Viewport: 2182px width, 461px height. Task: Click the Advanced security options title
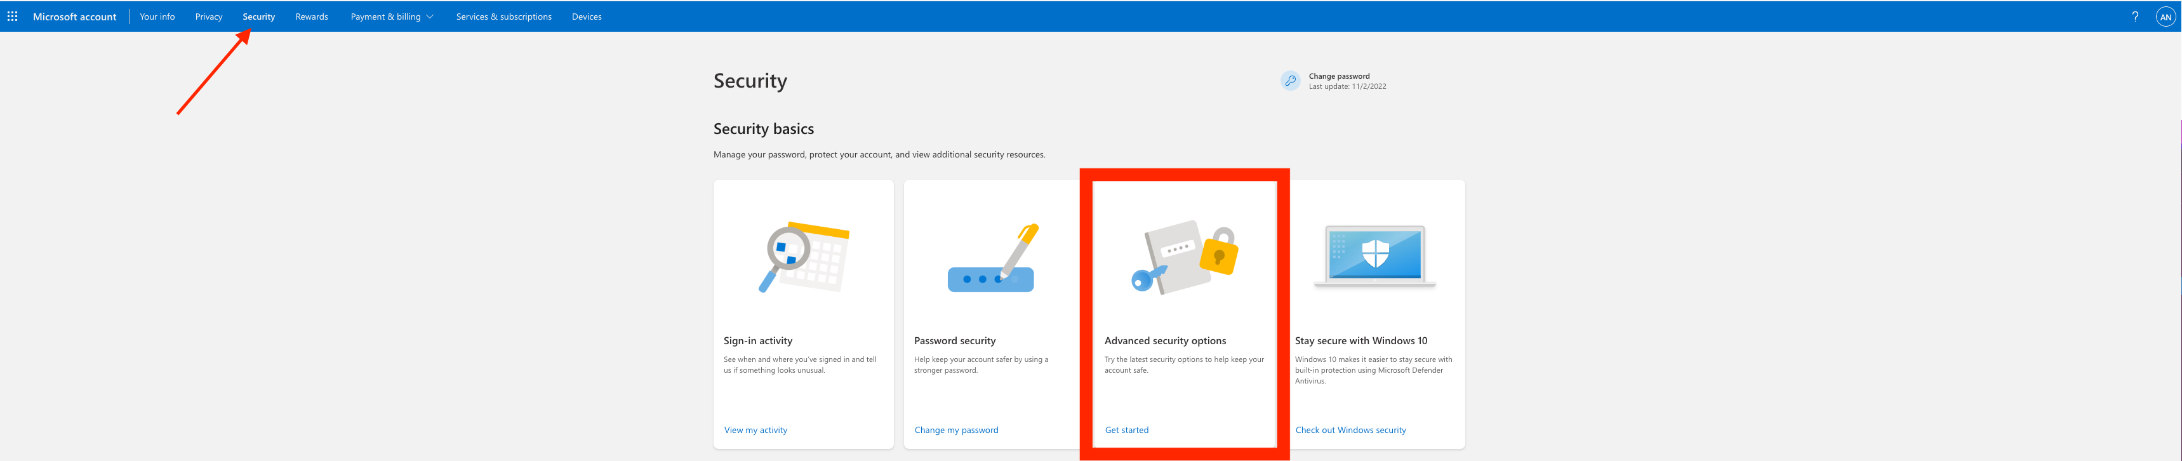[x=1165, y=340]
